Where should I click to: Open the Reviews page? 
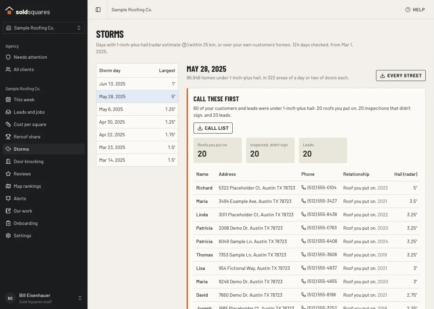[44, 174]
